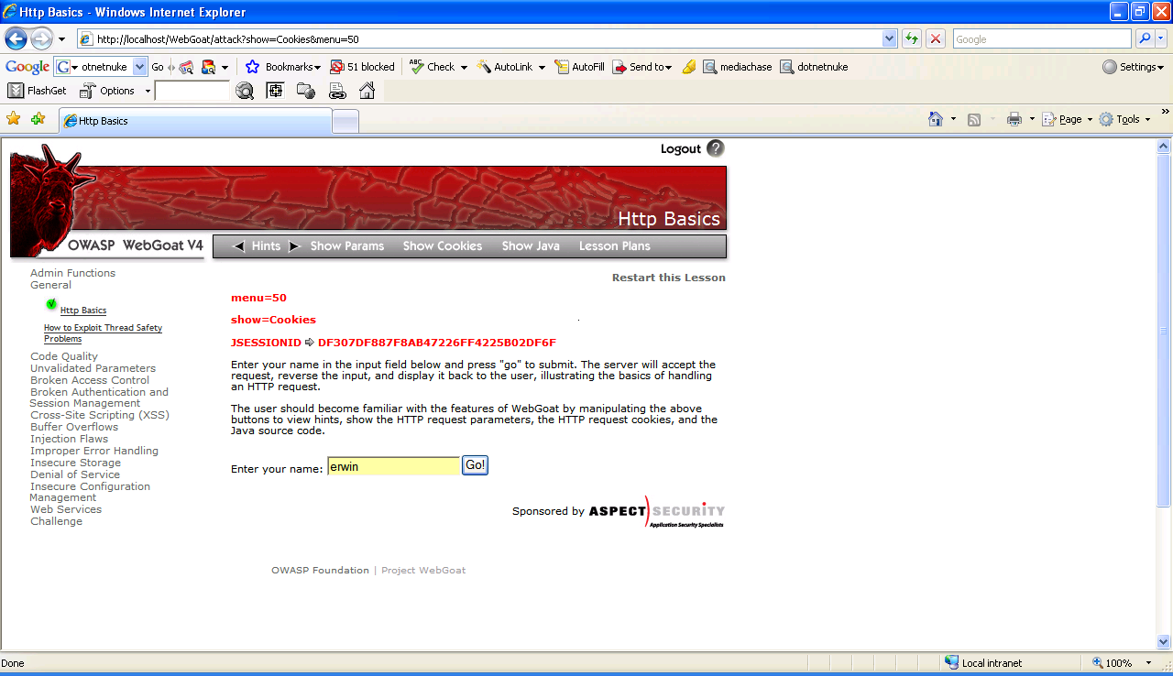
Task: Click the WebGoat help question mark icon
Action: pyautogui.click(x=715, y=148)
